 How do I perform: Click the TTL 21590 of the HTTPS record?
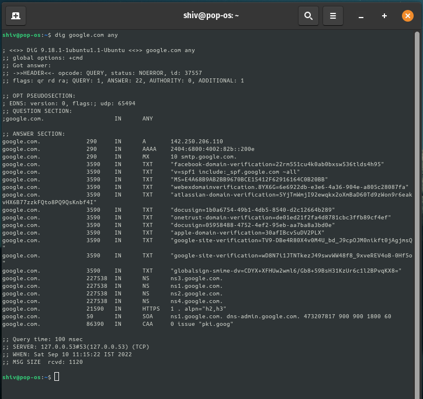95,308
